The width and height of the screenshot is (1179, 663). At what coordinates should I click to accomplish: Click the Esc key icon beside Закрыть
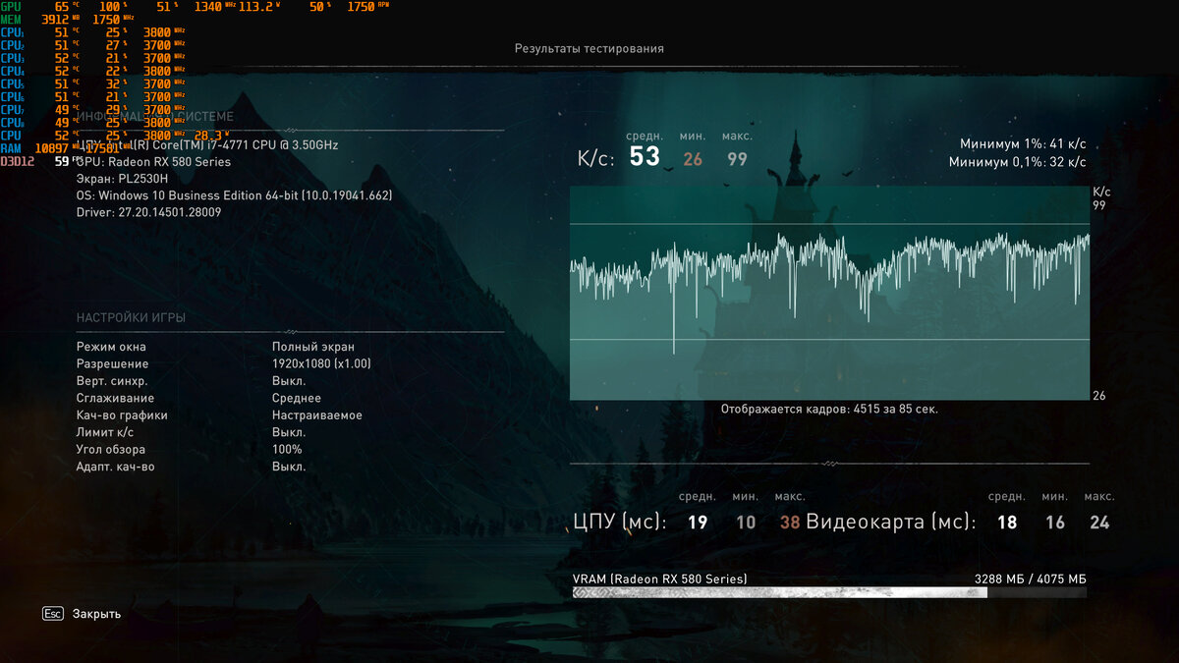53,613
